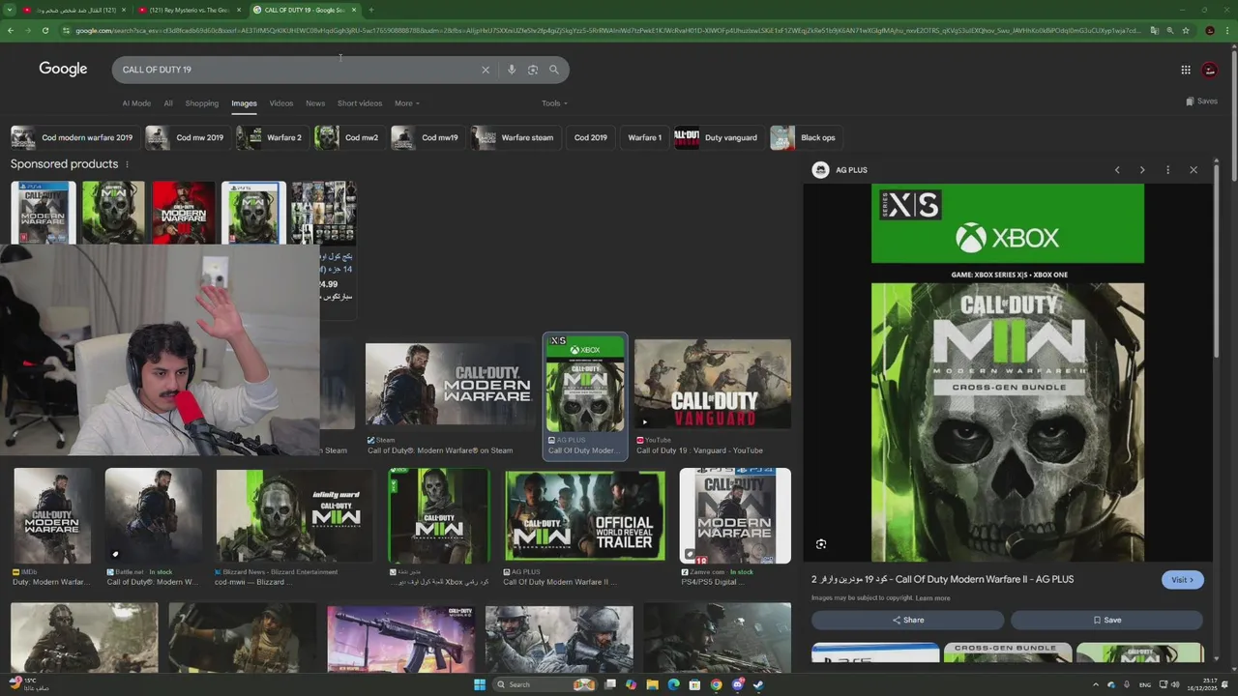This screenshot has height=696, width=1238.
Task: Select the Warfare 1 suggestion chip
Action: (644, 137)
